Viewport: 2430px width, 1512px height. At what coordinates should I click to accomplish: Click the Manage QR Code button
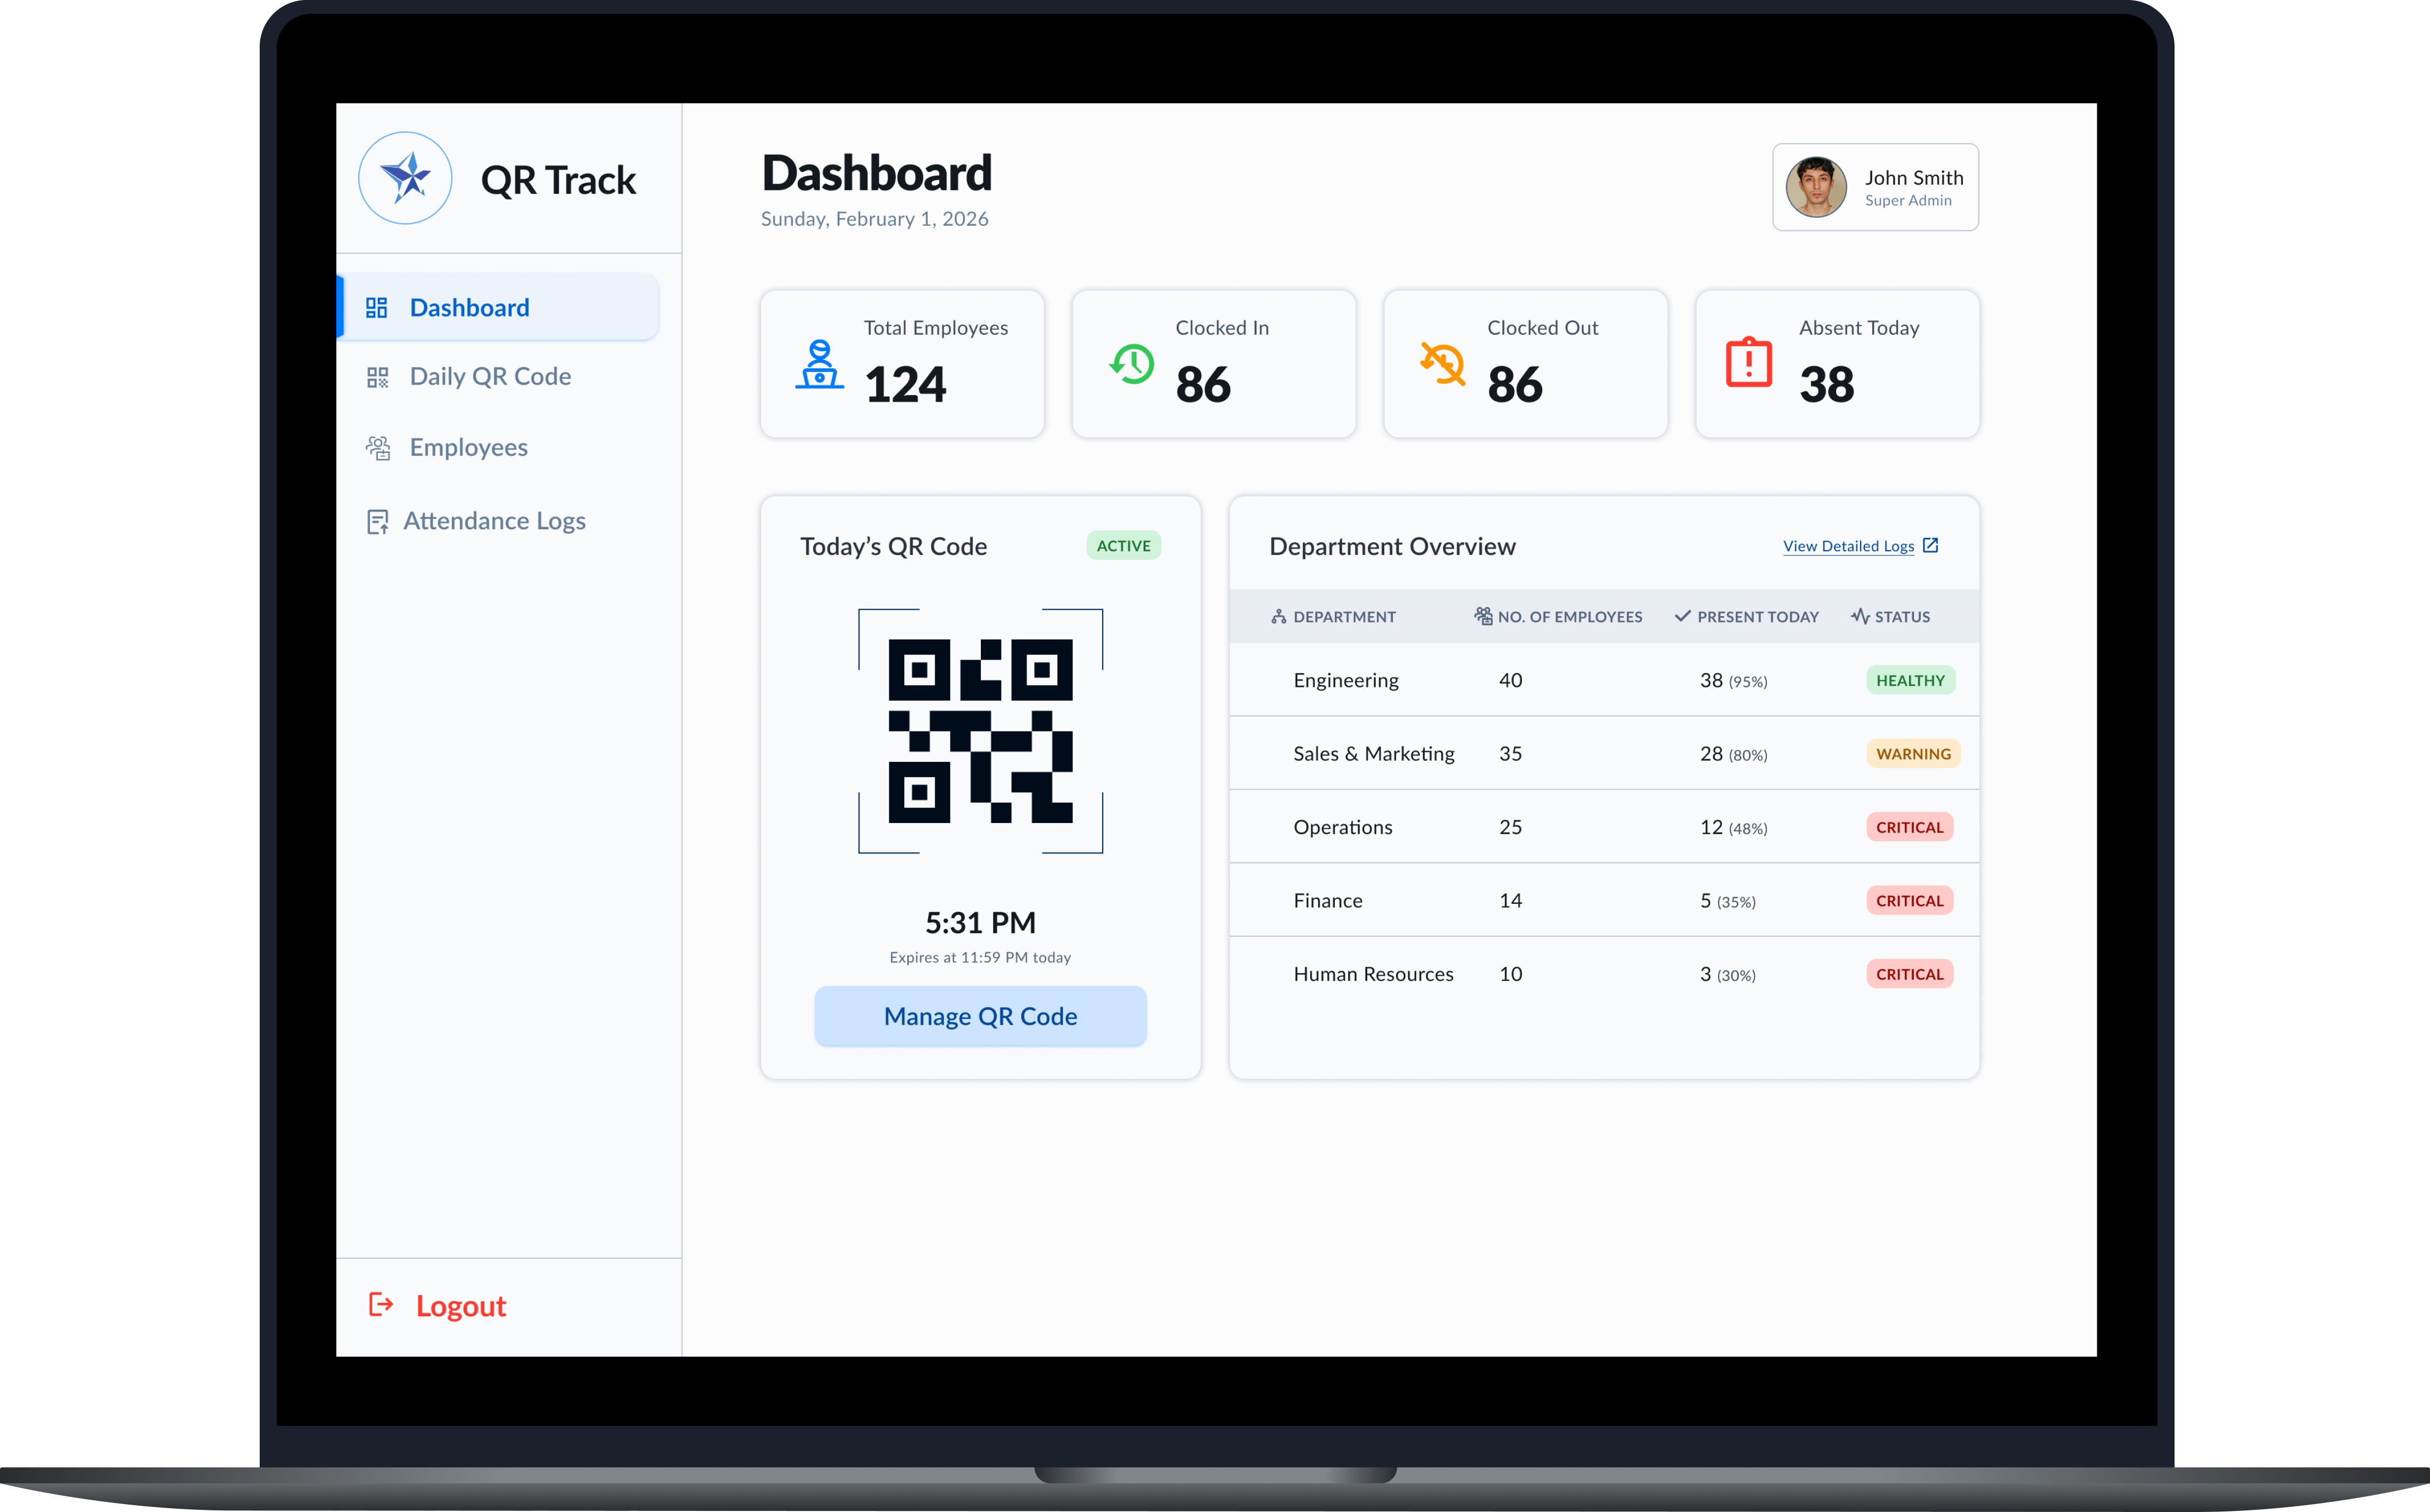click(980, 1016)
